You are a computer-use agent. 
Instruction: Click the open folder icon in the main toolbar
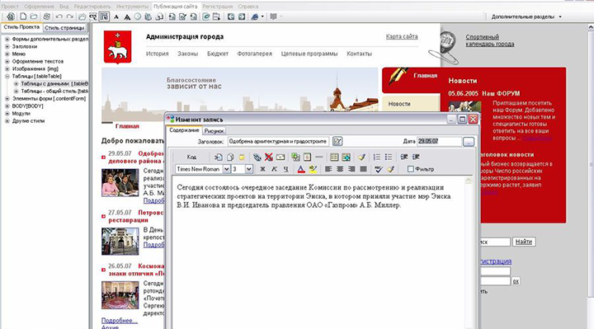pos(34,16)
